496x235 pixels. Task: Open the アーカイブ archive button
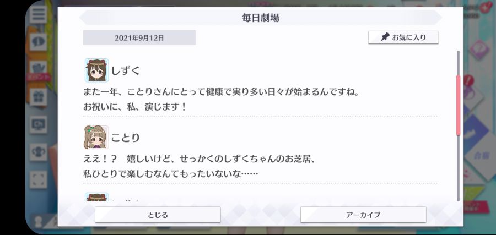click(363, 215)
